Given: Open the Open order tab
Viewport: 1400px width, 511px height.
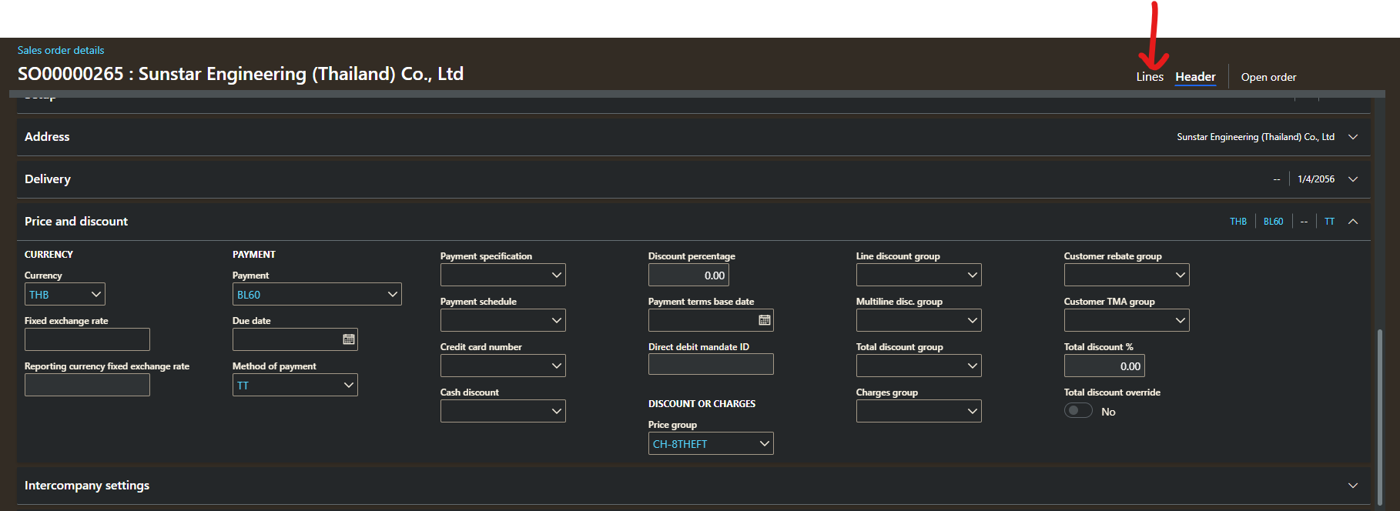Looking at the screenshot, I should coord(1268,77).
